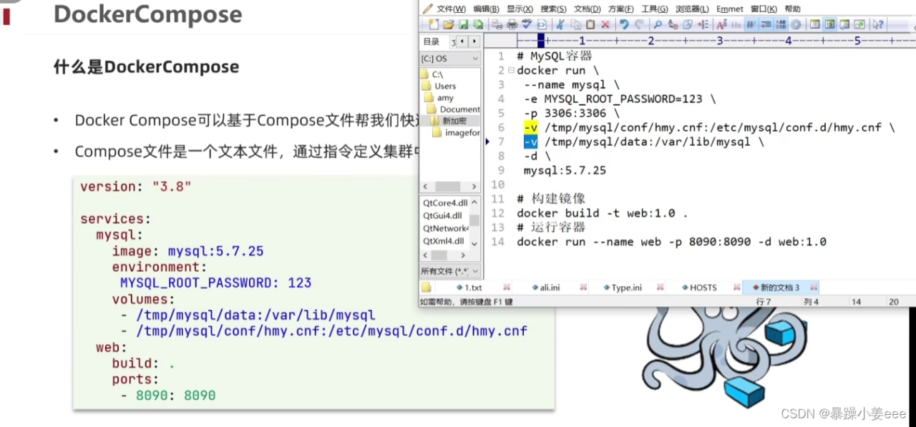Create a new file with the New icon
This screenshot has width=916, height=427.
pyautogui.click(x=433, y=24)
